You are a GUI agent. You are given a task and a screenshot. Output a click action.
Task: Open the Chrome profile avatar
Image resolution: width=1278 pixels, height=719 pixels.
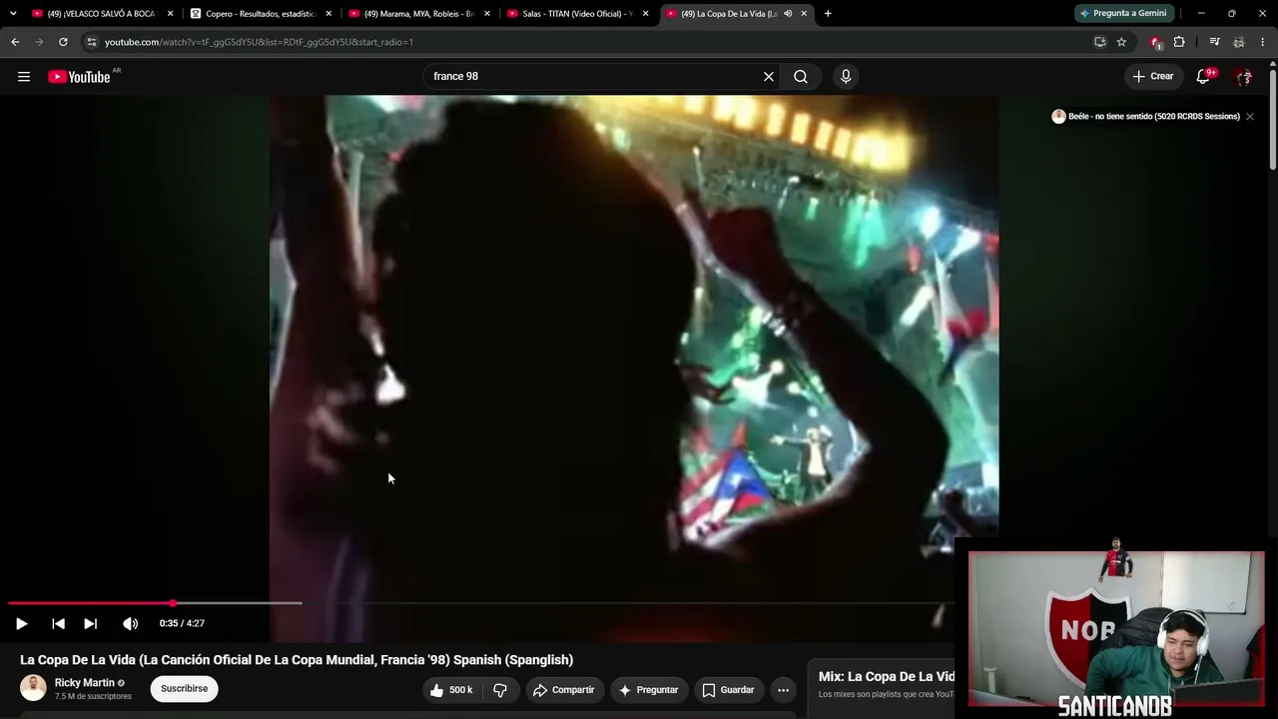[x=1238, y=42]
